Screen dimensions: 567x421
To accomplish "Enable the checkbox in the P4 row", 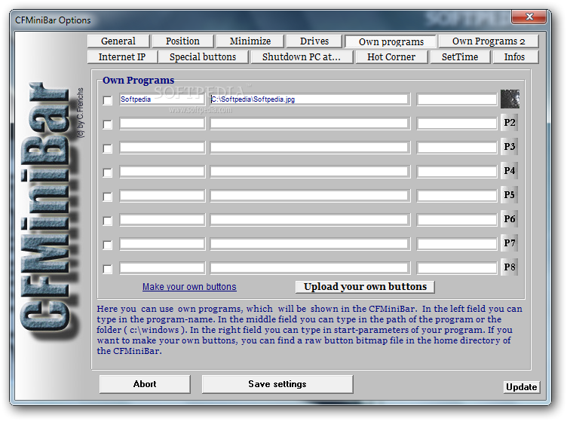I will pos(107,172).
